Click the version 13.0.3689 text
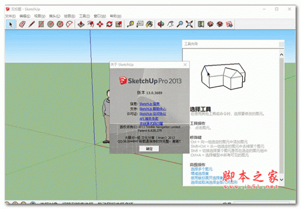Viewport: 301px width, 209px height. point(149,93)
